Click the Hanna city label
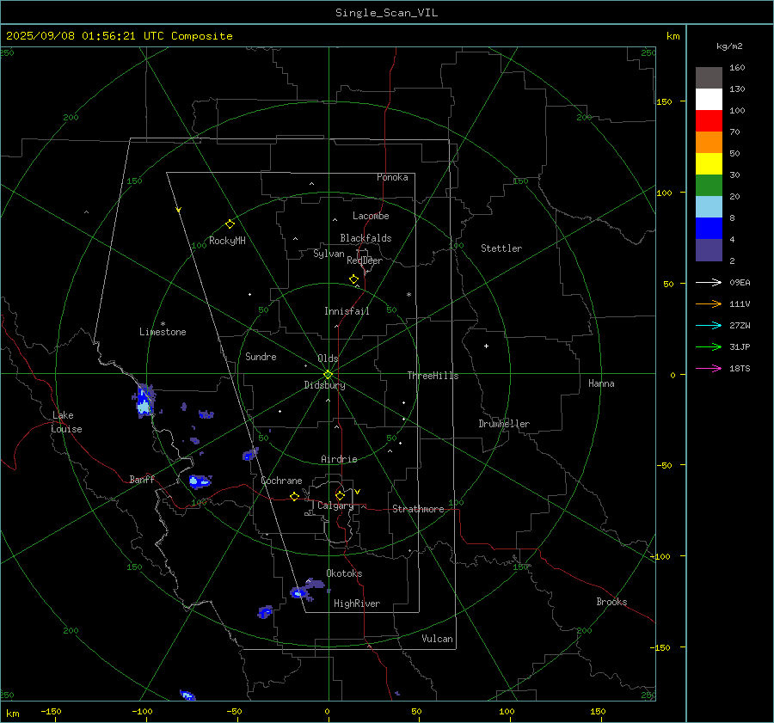 [x=601, y=383]
